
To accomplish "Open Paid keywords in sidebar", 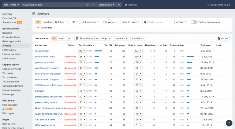I will [10, 105].
